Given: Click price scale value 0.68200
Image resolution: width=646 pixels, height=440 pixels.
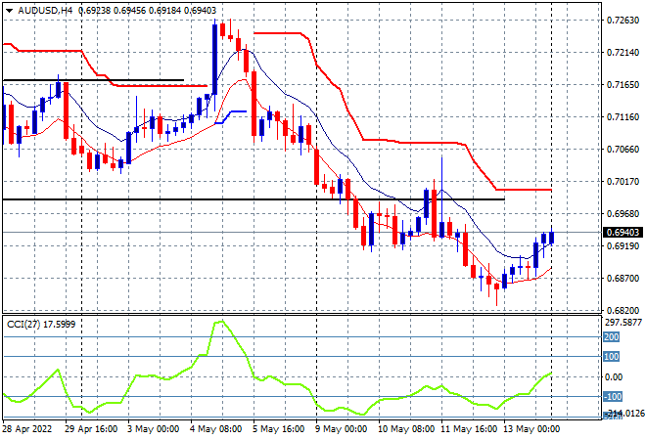Looking at the screenshot, I should click(623, 310).
